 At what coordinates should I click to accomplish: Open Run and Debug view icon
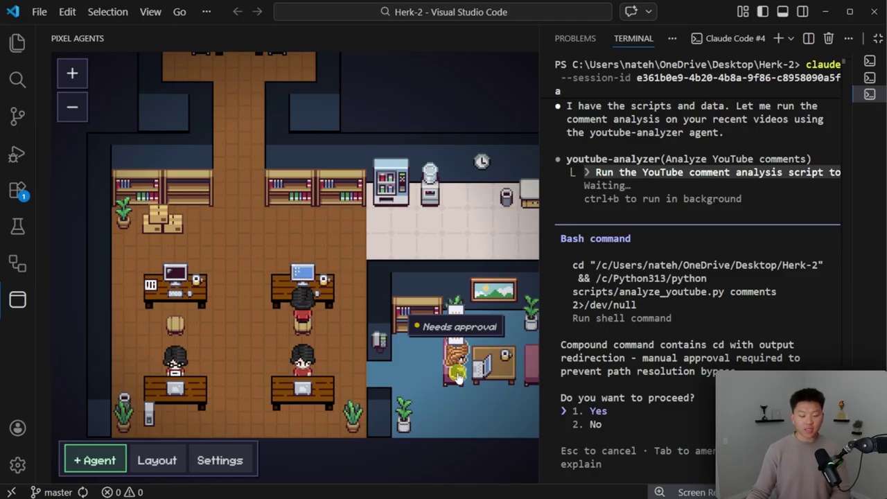point(17,153)
